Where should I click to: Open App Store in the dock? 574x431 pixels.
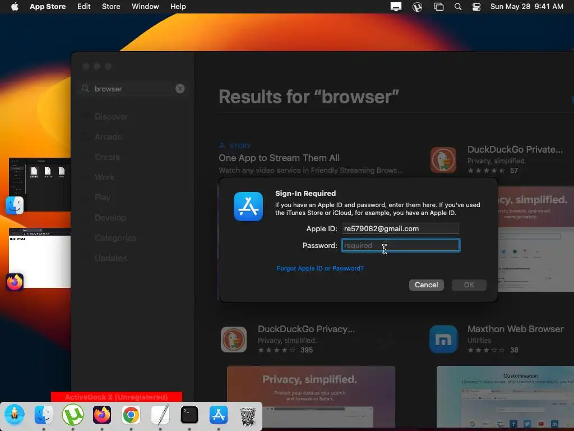pyautogui.click(x=219, y=415)
